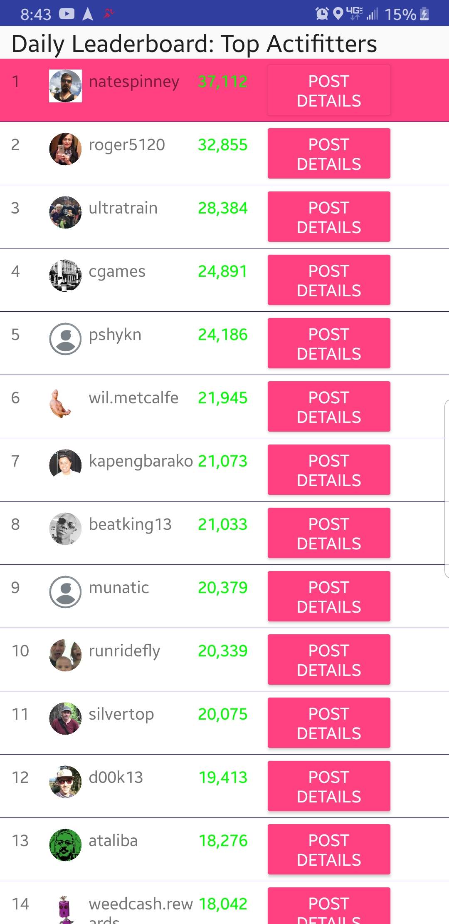
Task: Tap ataliba's green avatar icon
Action: (65, 845)
